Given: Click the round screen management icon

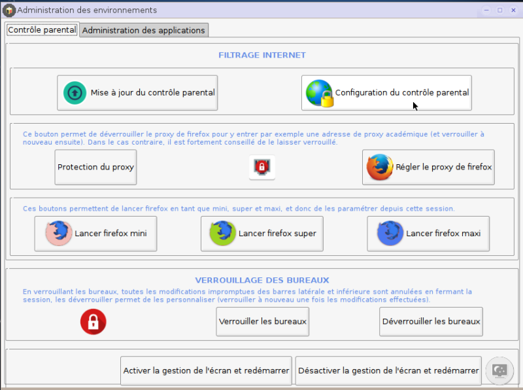Looking at the screenshot, I should 499,370.
